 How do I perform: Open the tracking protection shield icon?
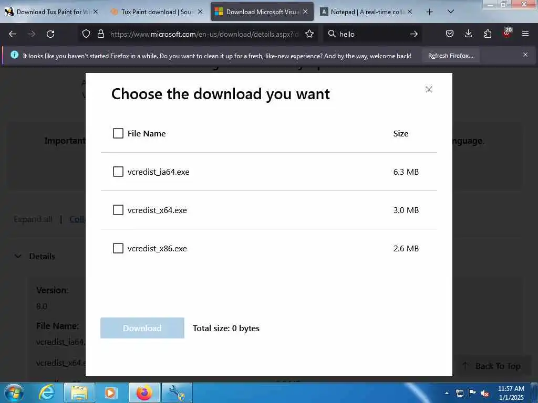pyautogui.click(x=86, y=34)
